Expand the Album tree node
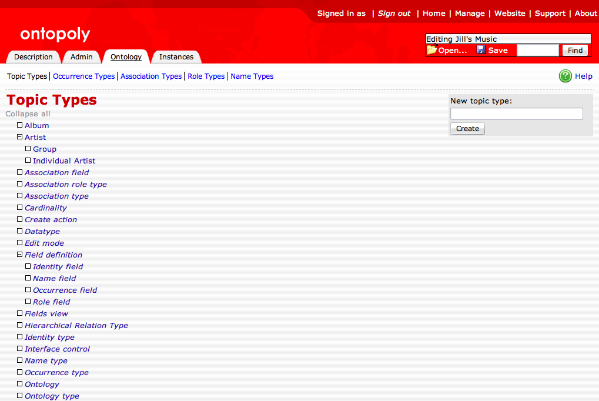 [19, 125]
